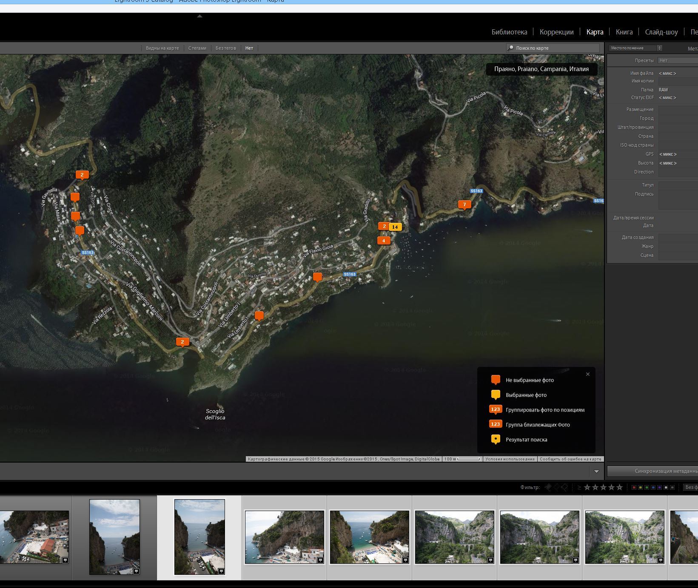This screenshot has height=588, width=698.
Task: Click the RAW folder value
Action: pos(664,90)
